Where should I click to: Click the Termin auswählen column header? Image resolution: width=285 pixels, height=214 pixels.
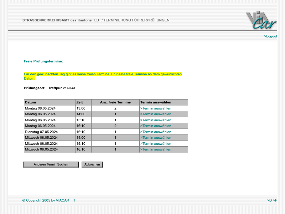click(x=156, y=102)
